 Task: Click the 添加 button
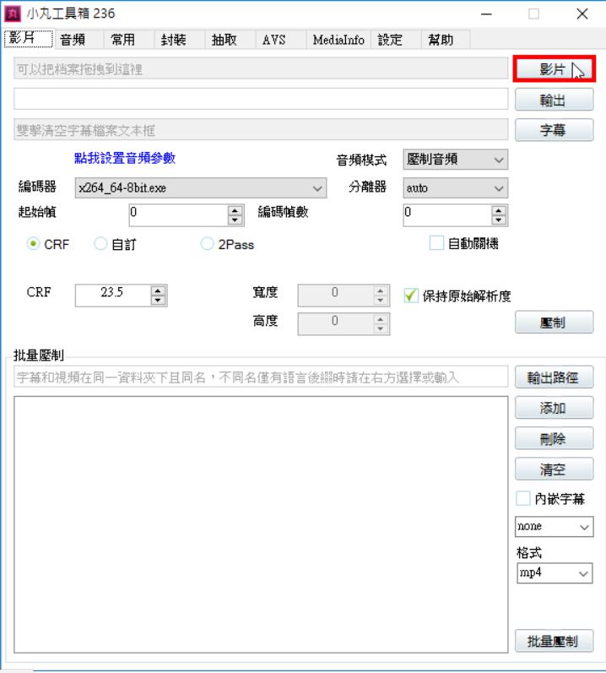[x=555, y=407]
